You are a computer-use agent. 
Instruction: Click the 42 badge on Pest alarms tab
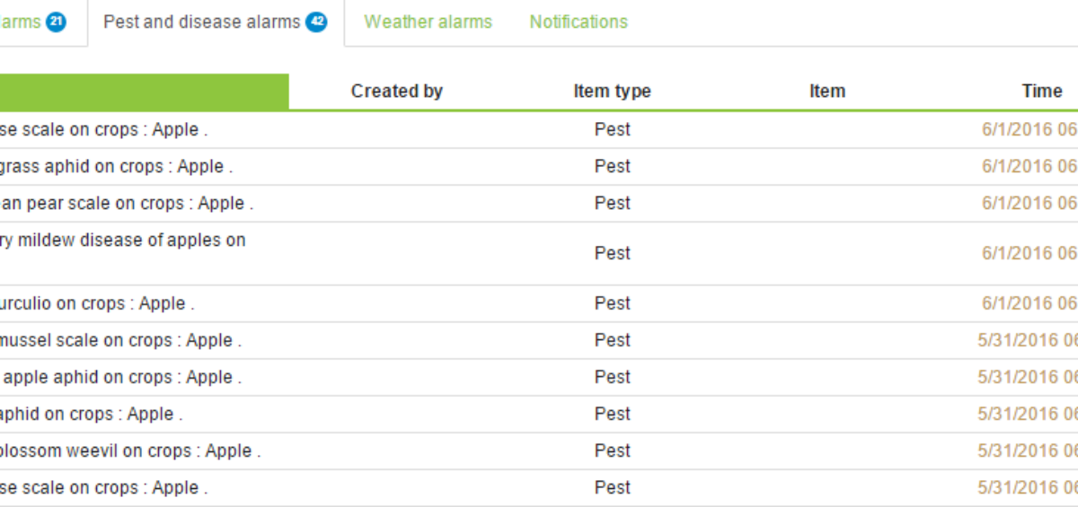tap(316, 22)
